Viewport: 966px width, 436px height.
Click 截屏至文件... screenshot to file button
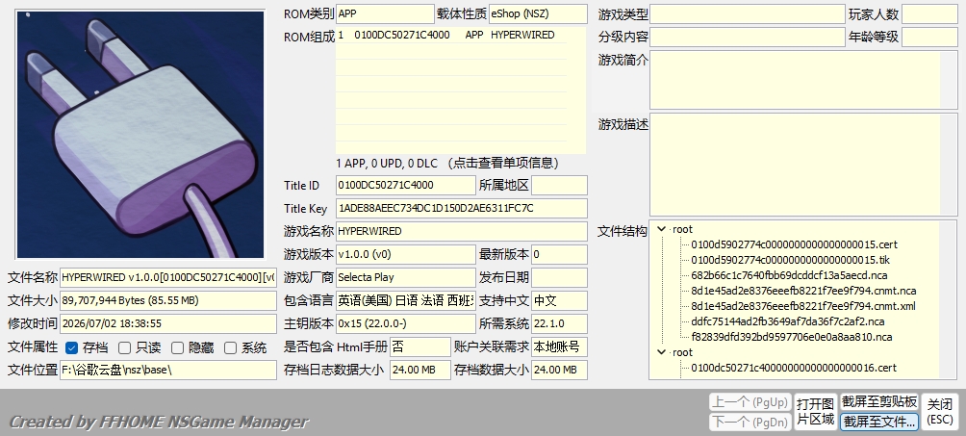pos(879,422)
